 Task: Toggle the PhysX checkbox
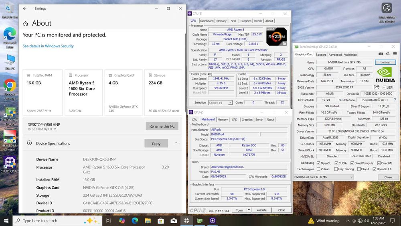click(359, 169)
